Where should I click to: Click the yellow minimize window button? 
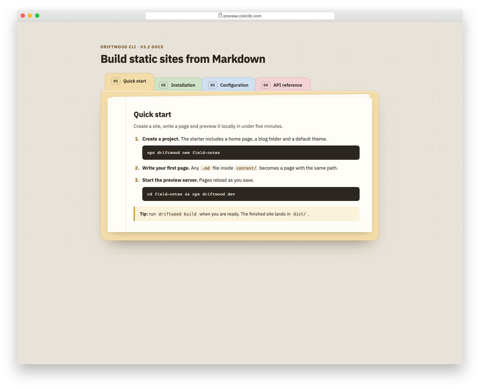pos(30,16)
